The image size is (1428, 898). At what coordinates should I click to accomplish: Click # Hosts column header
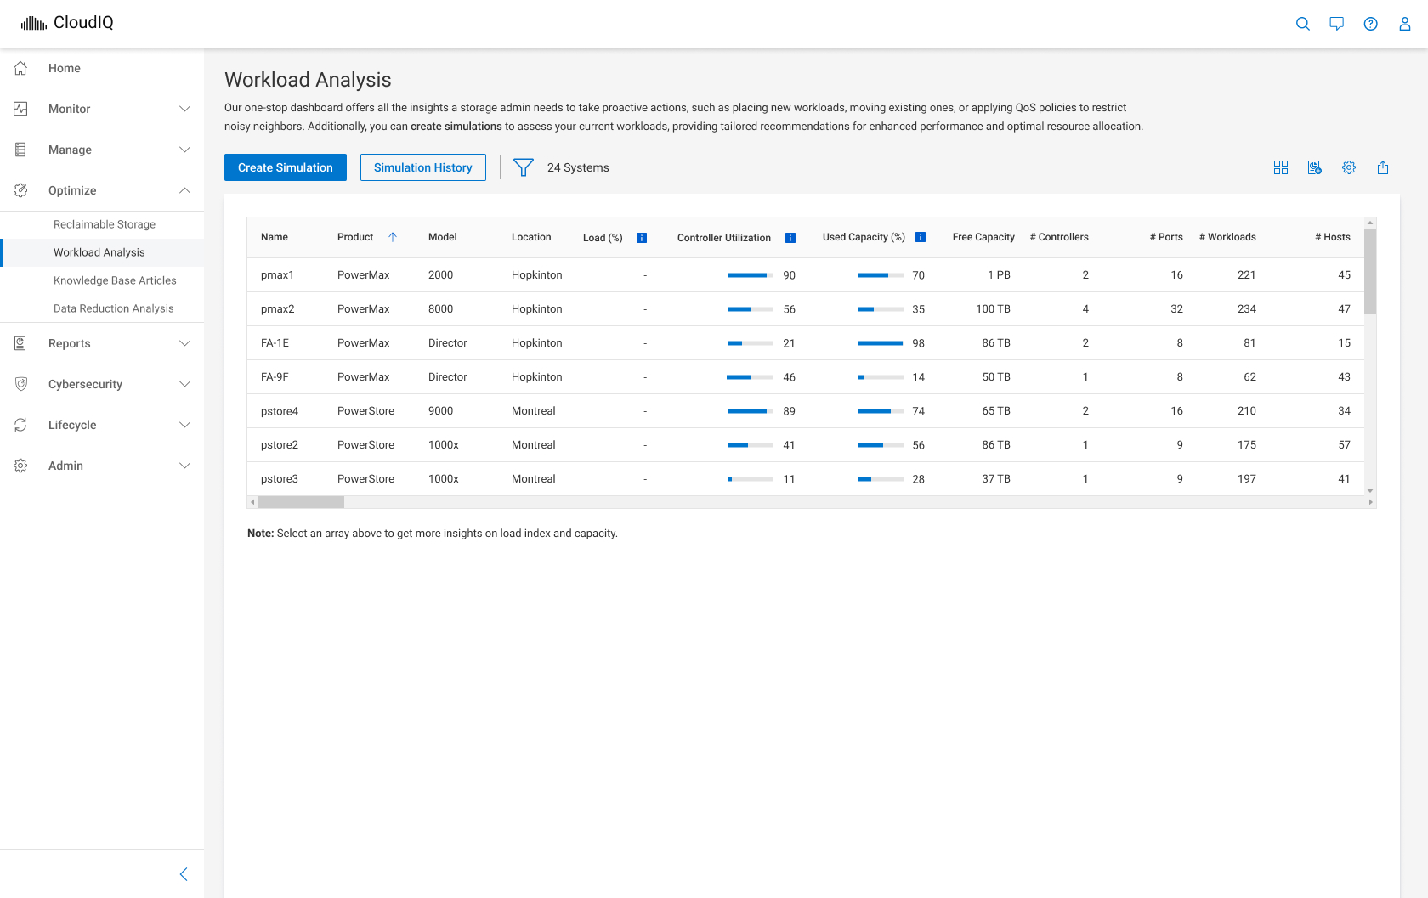pyautogui.click(x=1333, y=237)
